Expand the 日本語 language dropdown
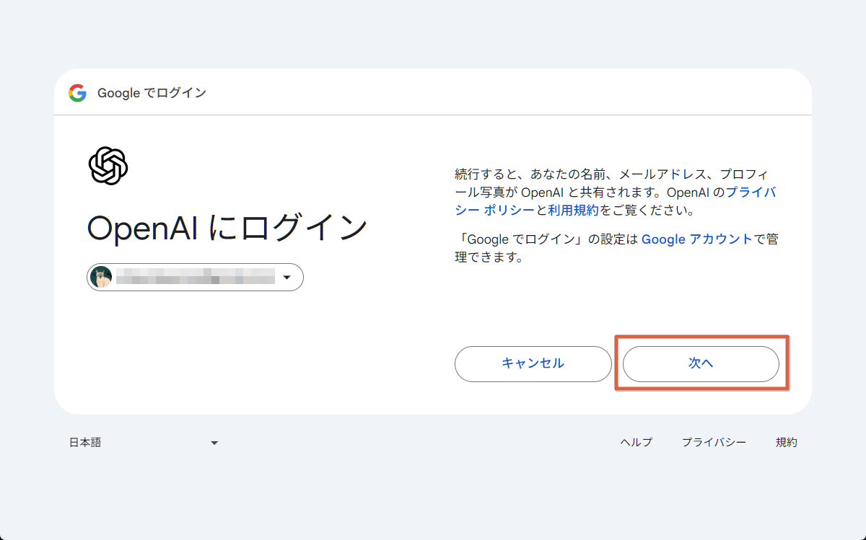Screen dimensions: 866x540 [144, 443]
